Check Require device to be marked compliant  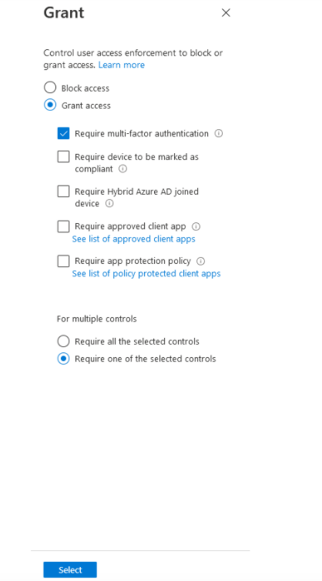click(x=63, y=157)
